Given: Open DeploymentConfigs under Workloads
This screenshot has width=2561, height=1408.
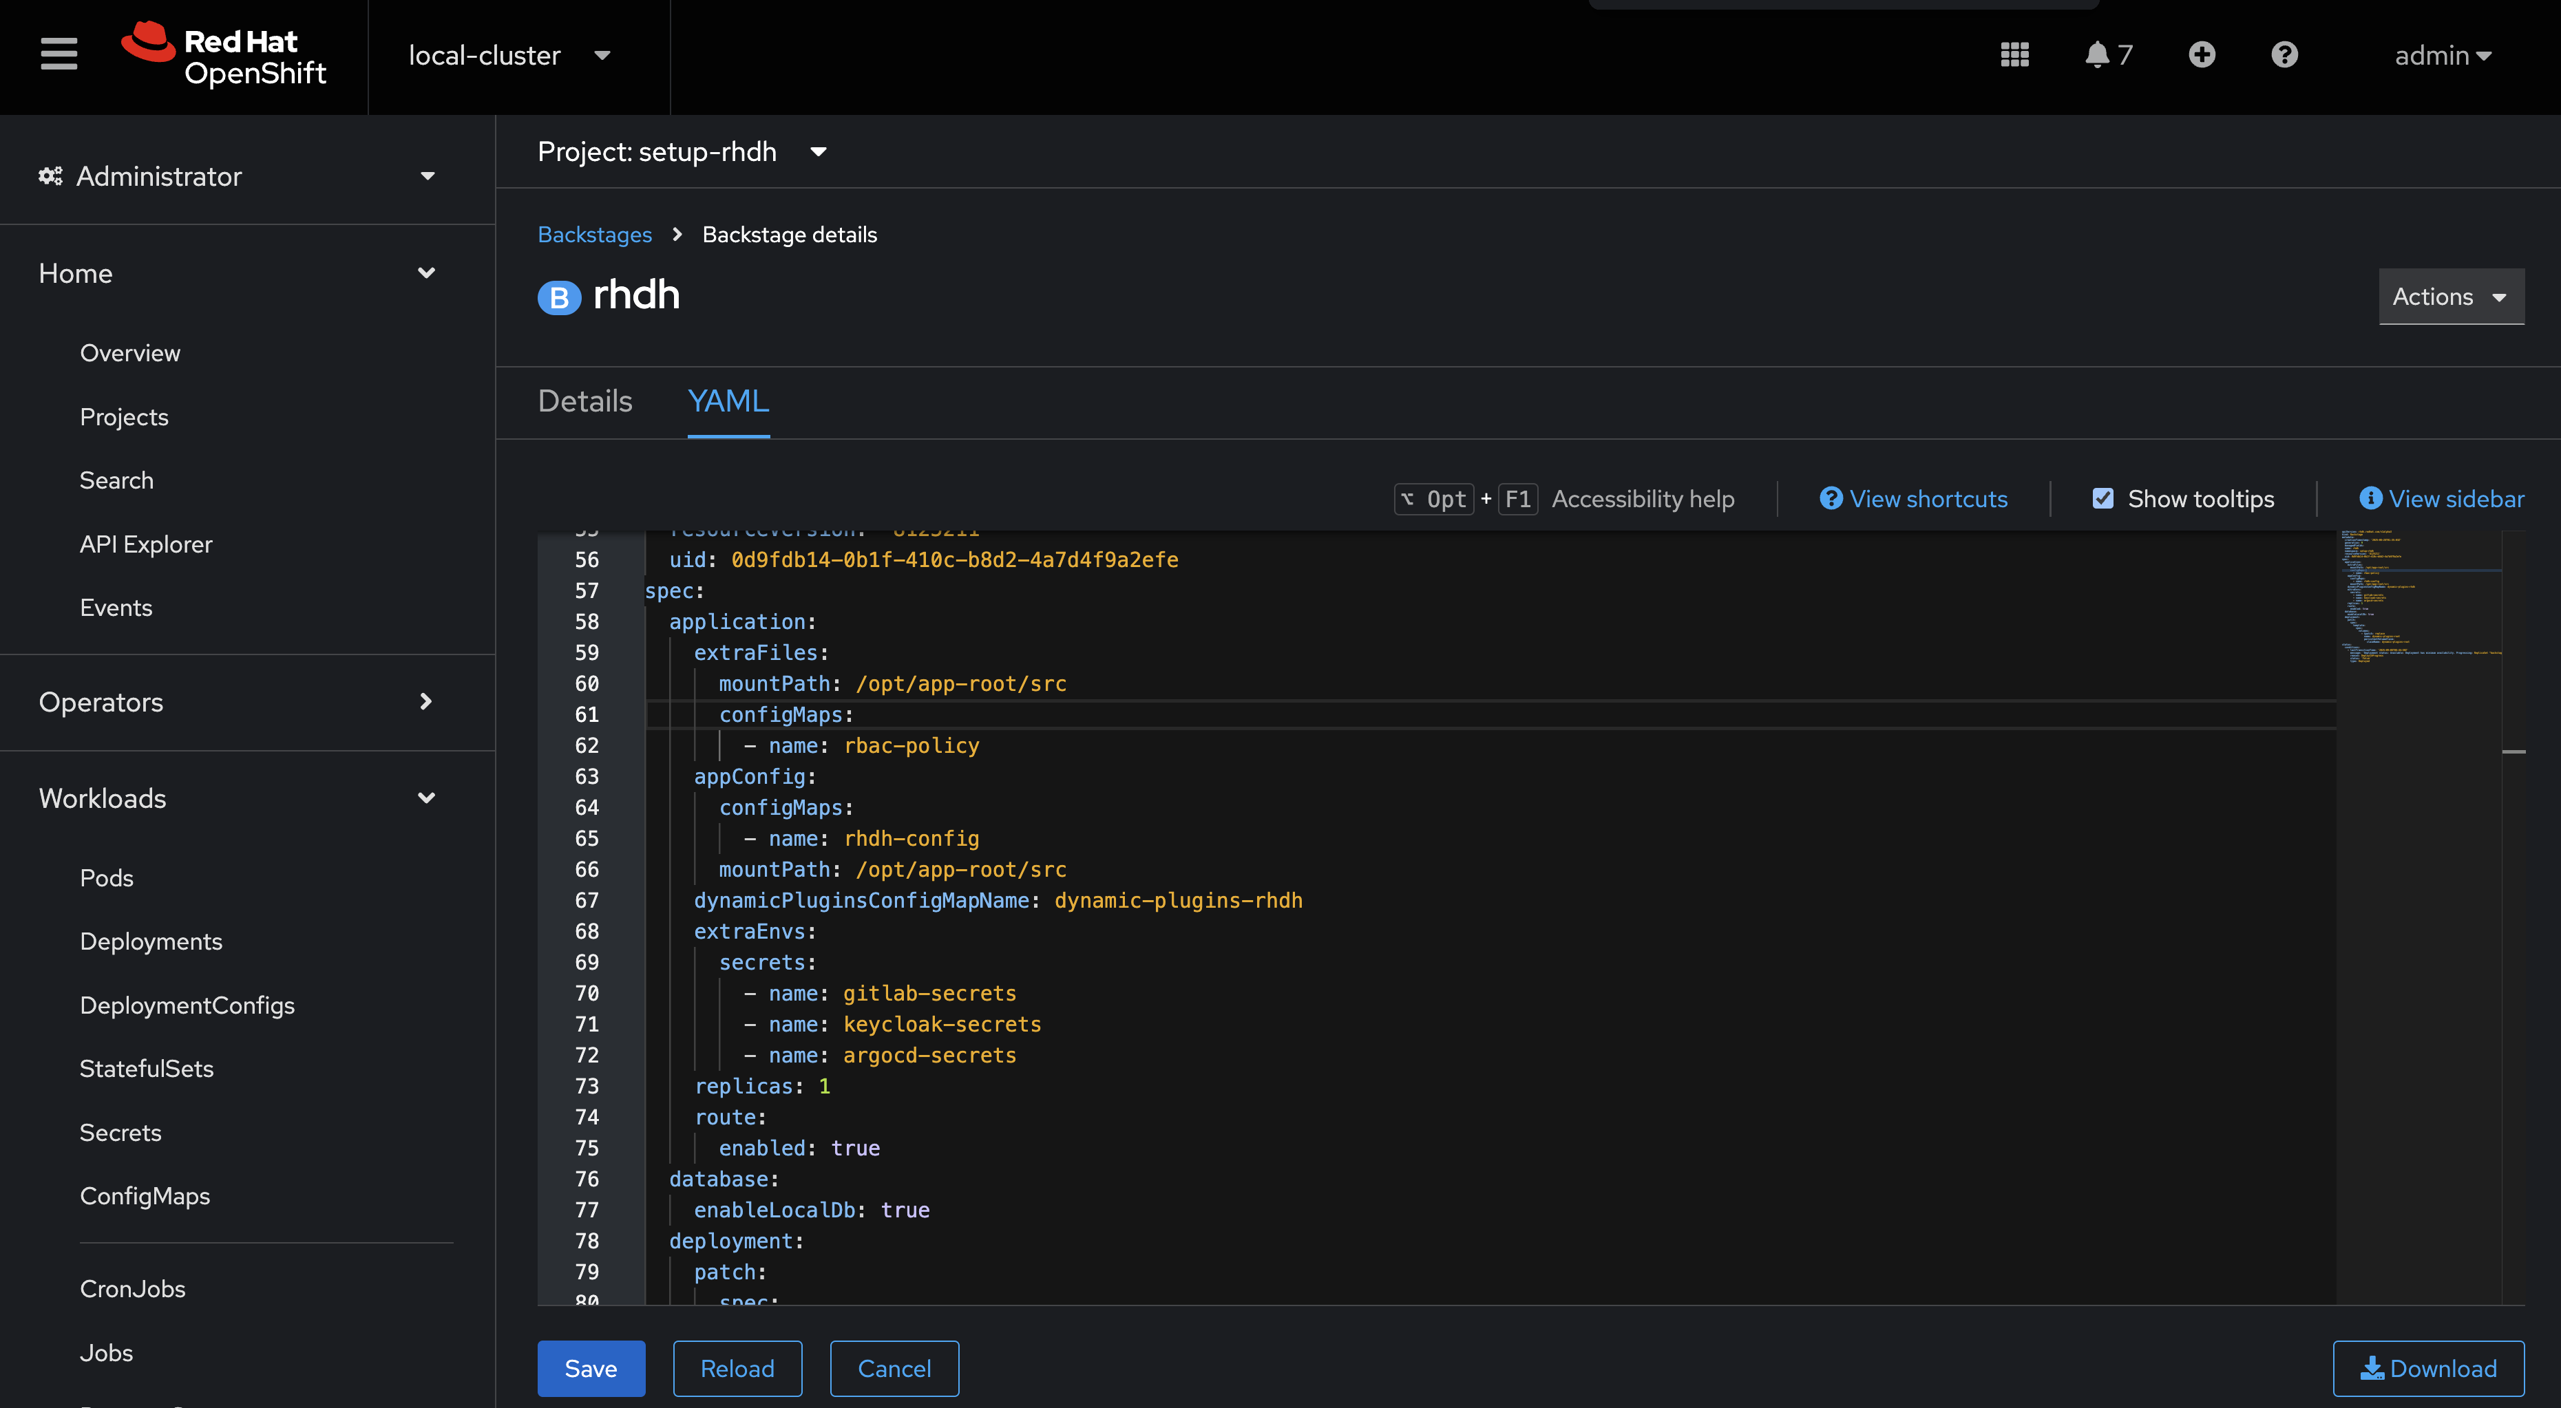Looking at the screenshot, I should click(x=187, y=1005).
